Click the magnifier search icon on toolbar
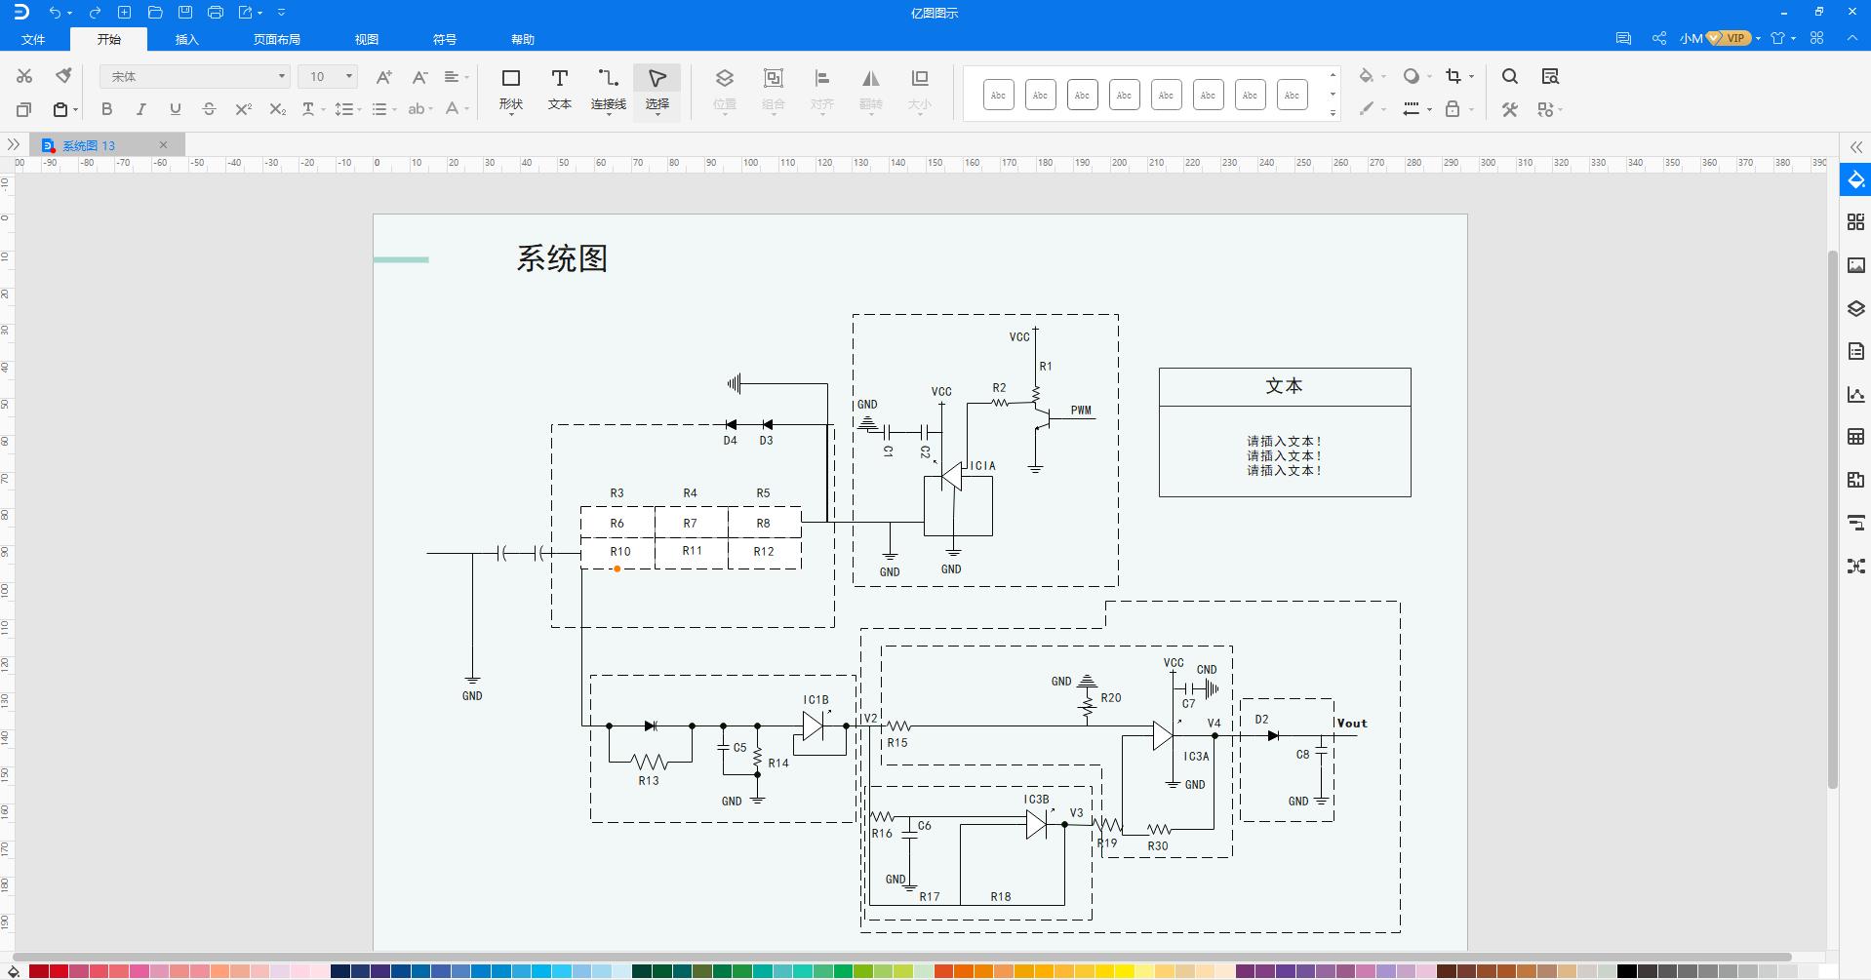The height and width of the screenshot is (980, 1871). click(1509, 75)
